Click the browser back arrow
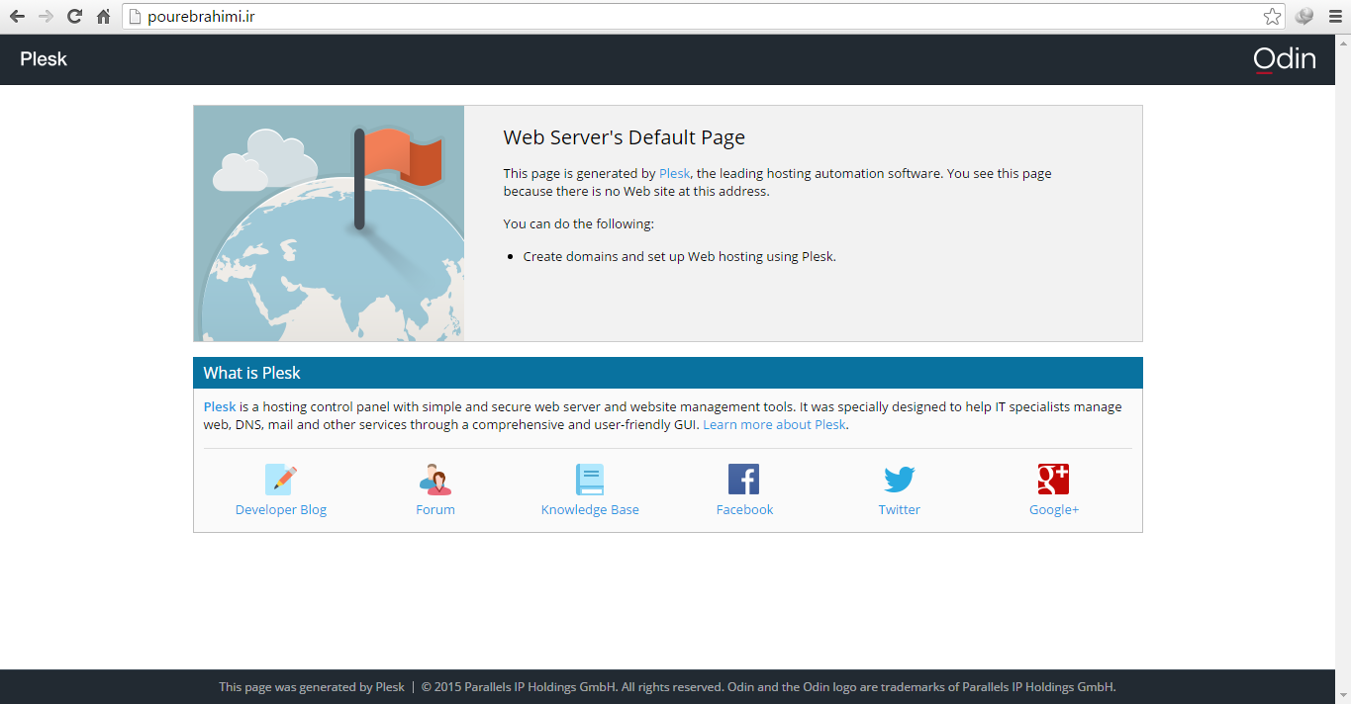The height and width of the screenshot is (704, 1351). [x=17, y=17]
